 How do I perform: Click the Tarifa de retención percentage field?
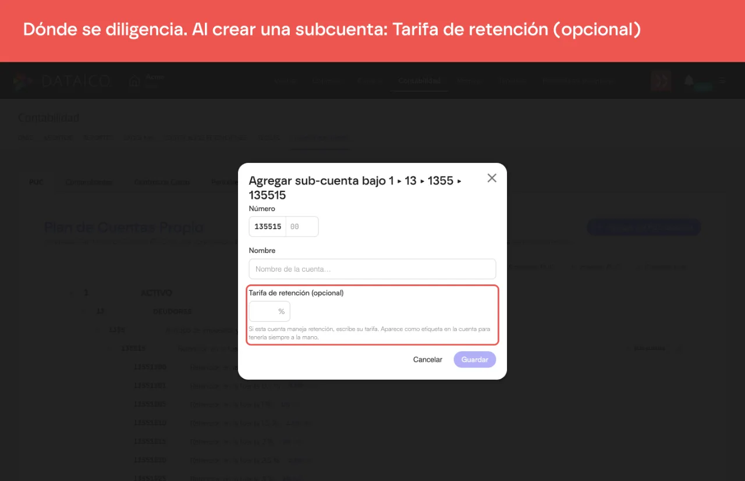[x=269, y=311]
